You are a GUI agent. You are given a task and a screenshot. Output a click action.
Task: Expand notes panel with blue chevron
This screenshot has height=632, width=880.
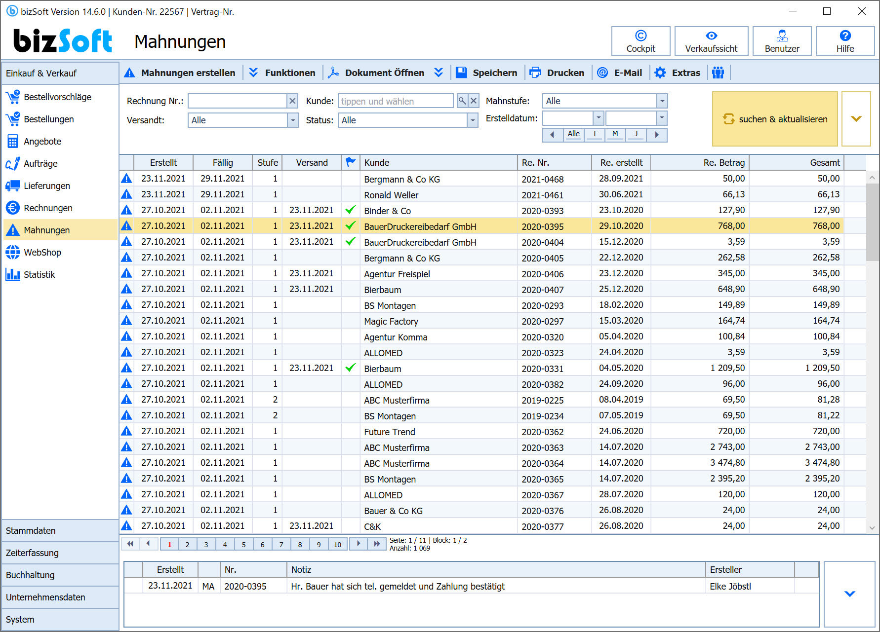tap(849, 594)
